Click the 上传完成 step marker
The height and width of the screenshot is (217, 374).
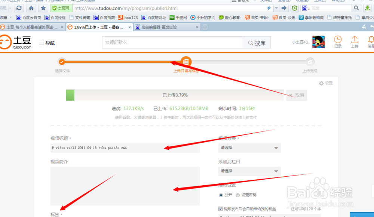[310, 62]
